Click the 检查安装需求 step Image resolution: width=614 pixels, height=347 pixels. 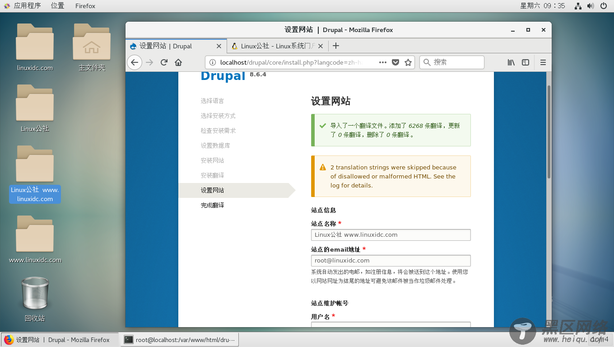[x=218, y=131]
